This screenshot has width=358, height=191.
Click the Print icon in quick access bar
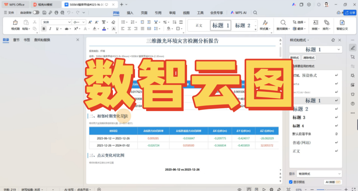pos(56,13)
